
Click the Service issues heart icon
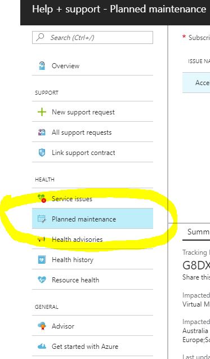tap(42, 198)
